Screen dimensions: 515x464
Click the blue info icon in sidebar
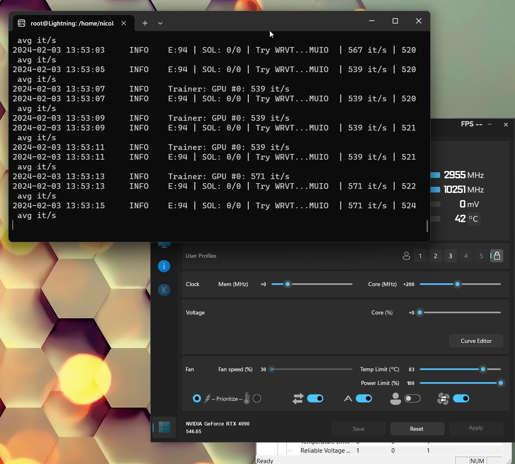pos(164,266)
